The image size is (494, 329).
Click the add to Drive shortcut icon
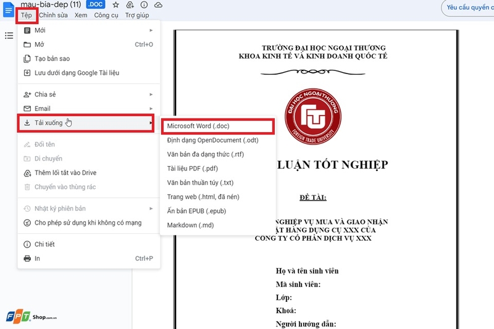[130, 5]
